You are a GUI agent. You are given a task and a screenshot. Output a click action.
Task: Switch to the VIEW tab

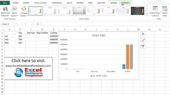coord(90,3)
